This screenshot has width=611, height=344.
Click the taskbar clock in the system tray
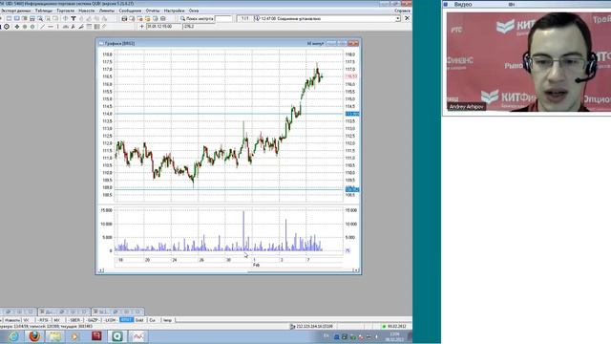tap(395, 336)
